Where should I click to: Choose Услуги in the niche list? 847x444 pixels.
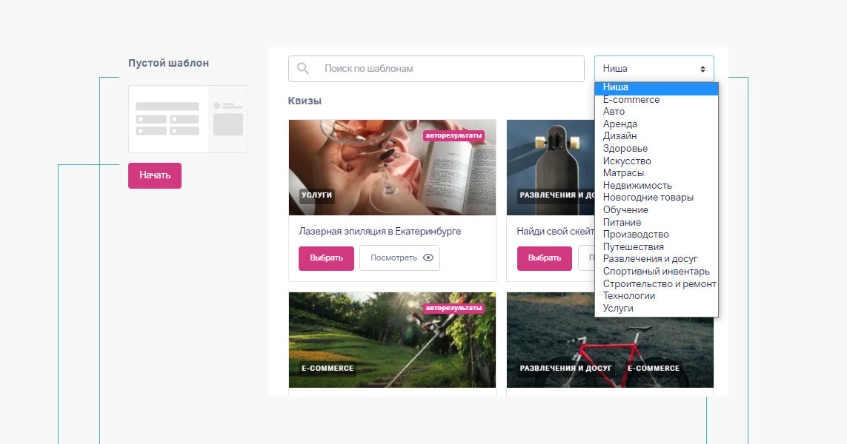[657, 308]
